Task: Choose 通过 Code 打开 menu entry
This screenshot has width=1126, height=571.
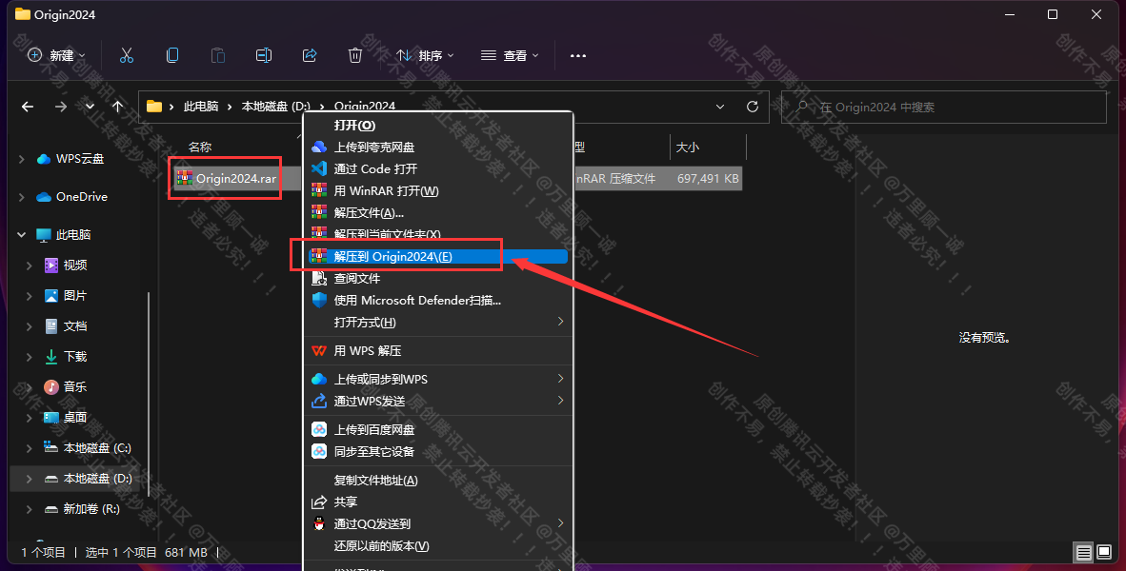Action: point(375,168)
